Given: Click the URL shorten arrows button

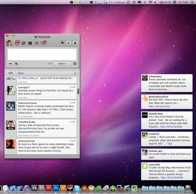Looking at the screenshot, I should pos(10,64).
